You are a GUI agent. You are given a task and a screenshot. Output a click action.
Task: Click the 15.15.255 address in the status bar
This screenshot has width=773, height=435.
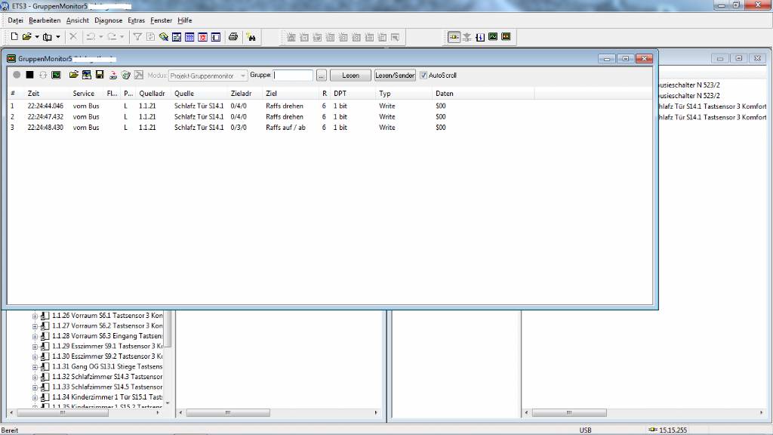click(x=673, y=430)
